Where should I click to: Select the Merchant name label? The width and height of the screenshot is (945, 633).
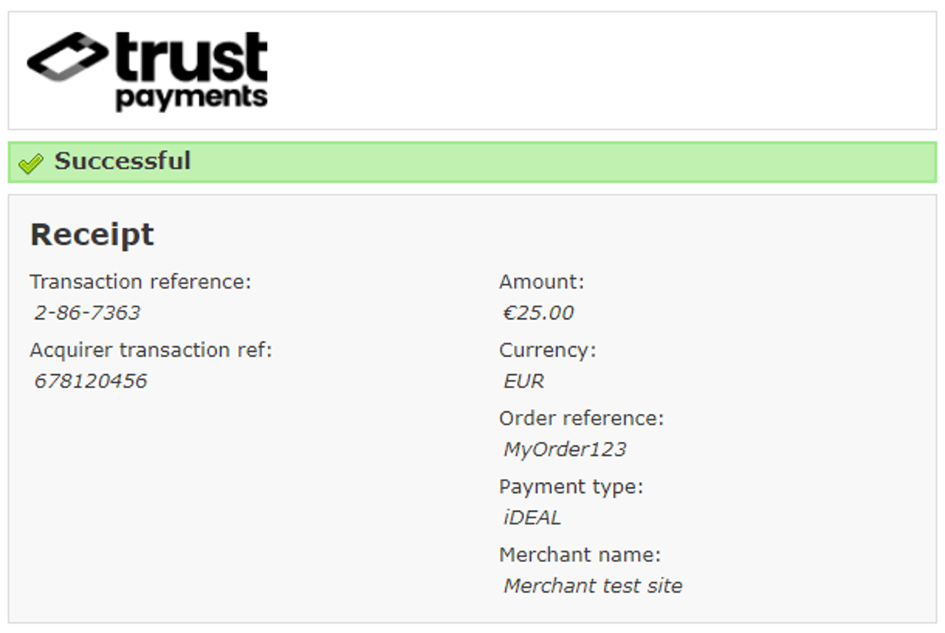pos(580,554)
